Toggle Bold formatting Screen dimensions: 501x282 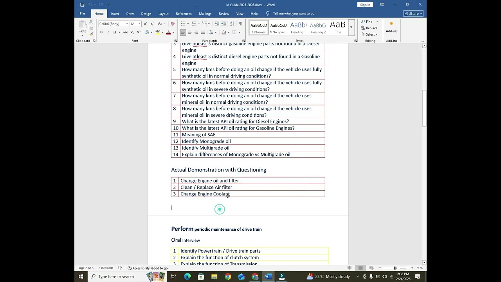(101, 32)
